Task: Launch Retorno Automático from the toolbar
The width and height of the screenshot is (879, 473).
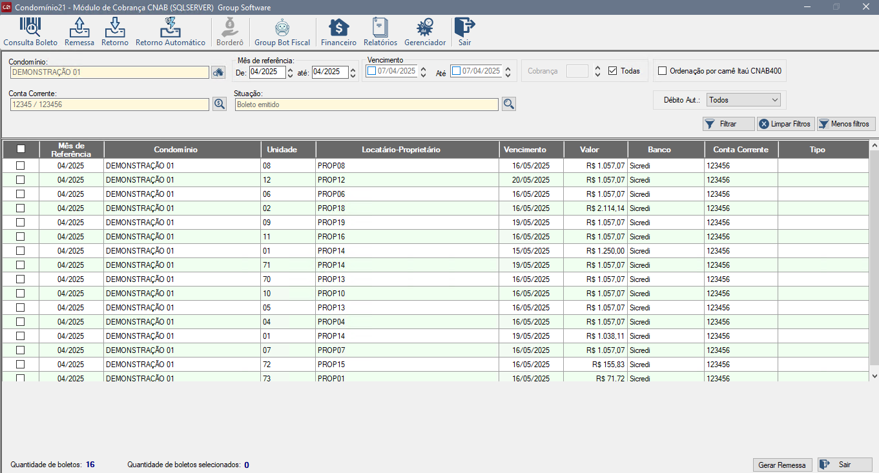Action: click(171, 32)
